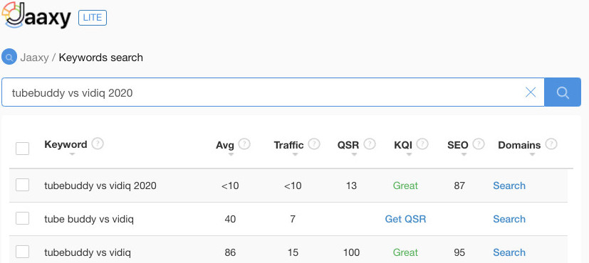
Task: Sort by the Keyword column arrow
Action: click(x=72, y=154)
